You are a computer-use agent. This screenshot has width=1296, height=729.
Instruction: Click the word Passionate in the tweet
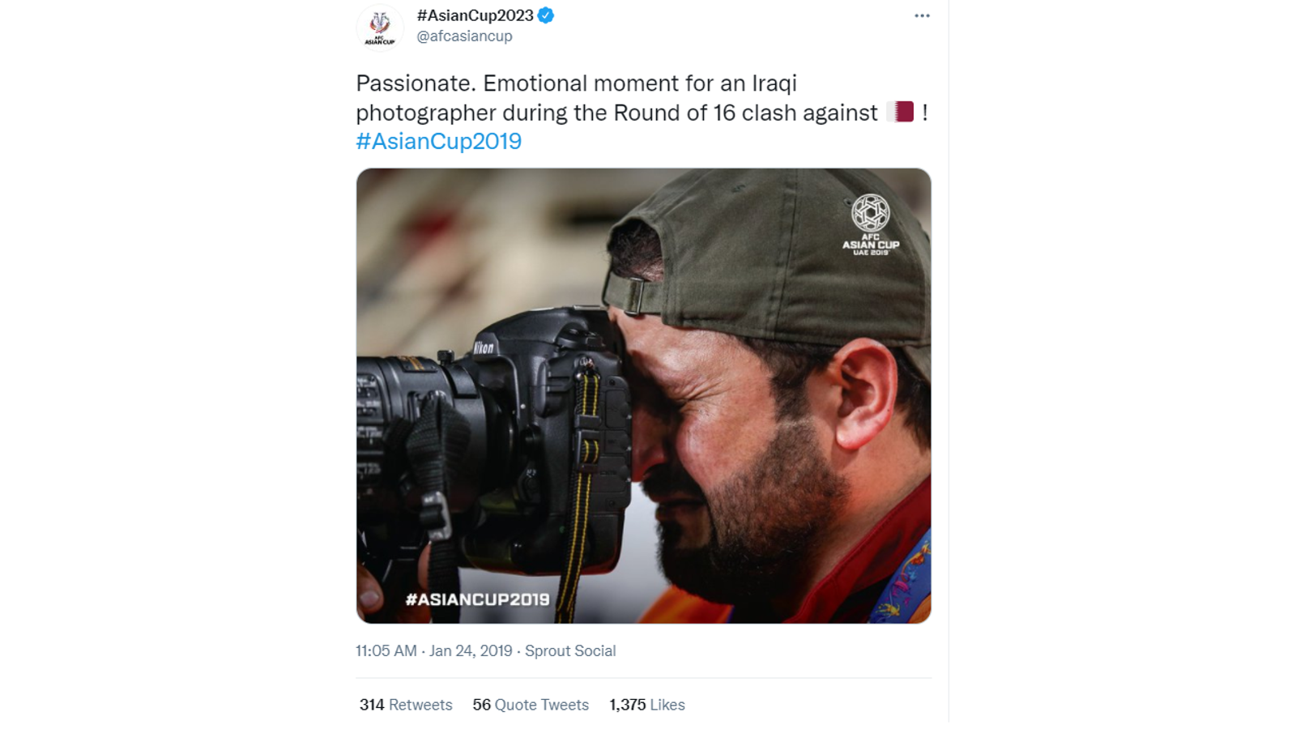coord(413,83)
